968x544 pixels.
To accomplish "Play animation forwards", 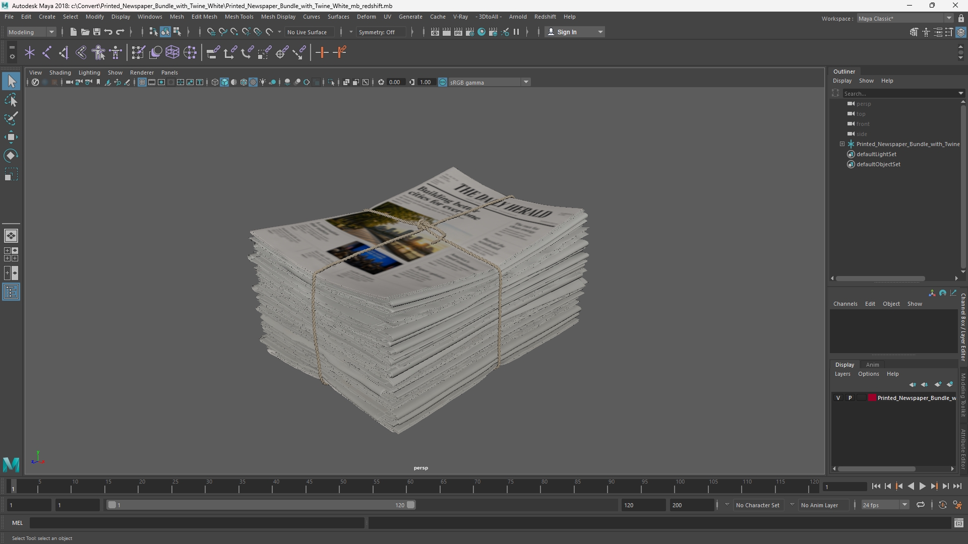I will [923, 486].
